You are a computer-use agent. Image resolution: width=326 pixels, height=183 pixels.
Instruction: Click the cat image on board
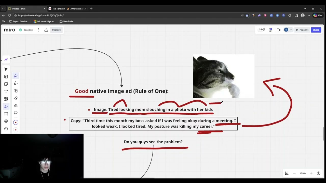[224, 76]
